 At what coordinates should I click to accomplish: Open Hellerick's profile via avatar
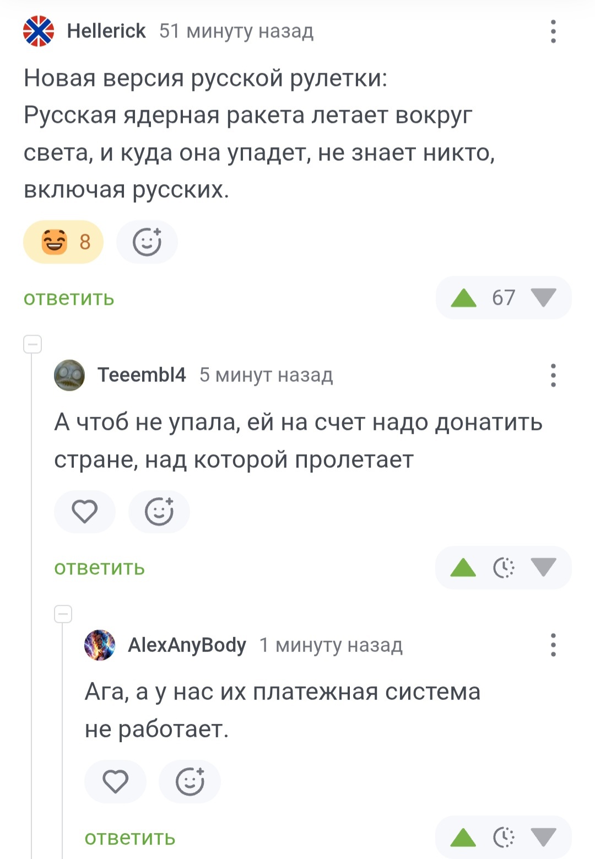click(x=39, y=31)
